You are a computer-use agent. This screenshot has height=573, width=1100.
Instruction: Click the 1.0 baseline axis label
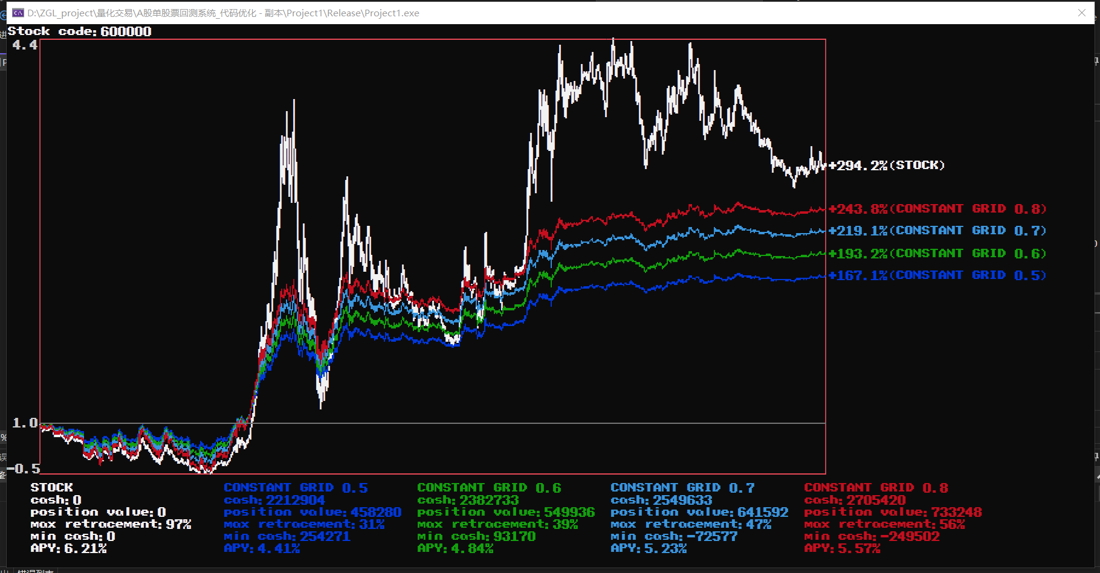tap(25, 423)
